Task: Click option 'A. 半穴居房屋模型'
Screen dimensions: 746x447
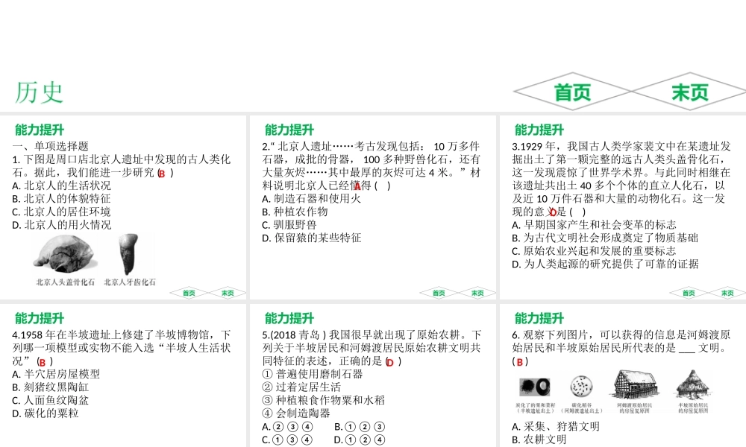Action: [x=56, y=374]
